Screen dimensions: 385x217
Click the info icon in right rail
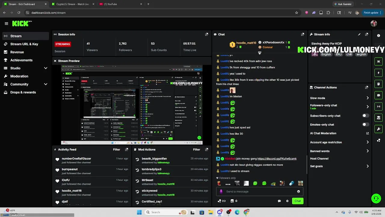point(378,36)
